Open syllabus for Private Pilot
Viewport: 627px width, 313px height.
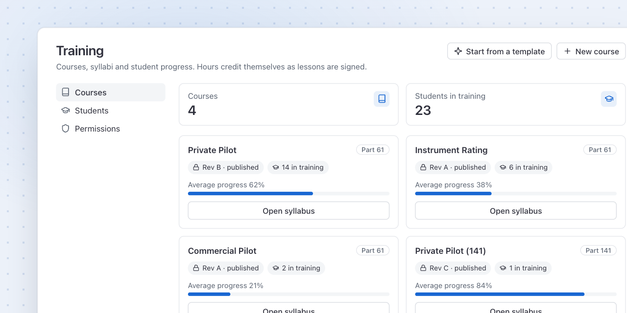[289, 211]
